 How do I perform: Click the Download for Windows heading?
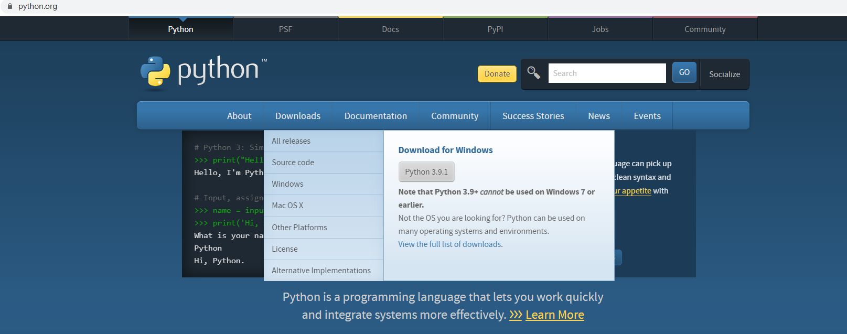click(445, 150)
